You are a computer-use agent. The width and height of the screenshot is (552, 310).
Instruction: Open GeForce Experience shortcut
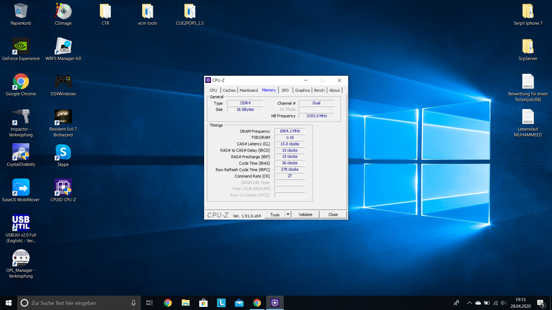[x=21, y=46]
